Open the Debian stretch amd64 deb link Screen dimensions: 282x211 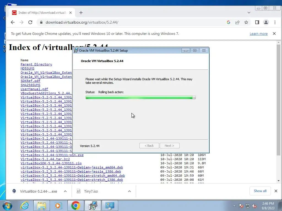73,176
